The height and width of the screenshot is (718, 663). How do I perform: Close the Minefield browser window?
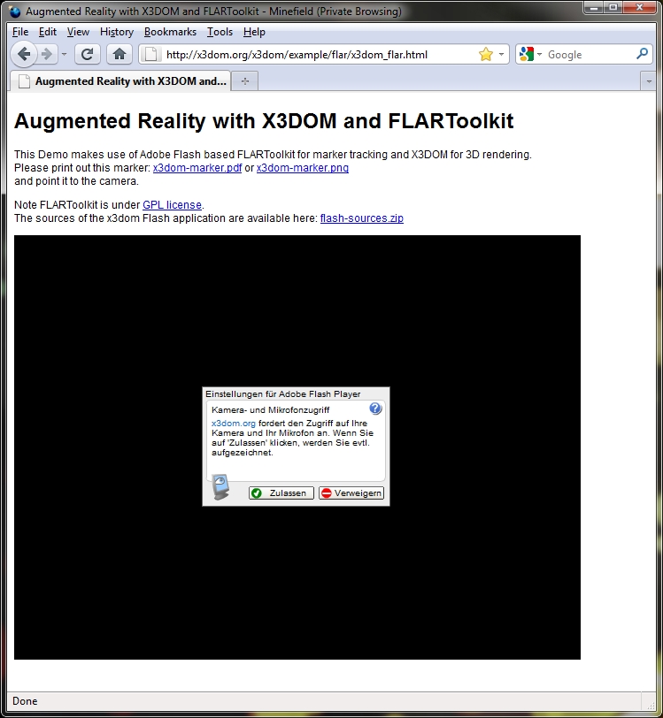click(640, 7)
